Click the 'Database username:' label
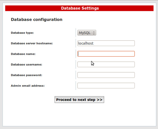The image size is (158, 129). pyautogui.click(x=26, y=64)
